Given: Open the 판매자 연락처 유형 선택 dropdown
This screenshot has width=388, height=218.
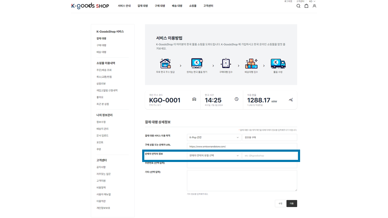Looking at the screenshot, I should point(214,156).
